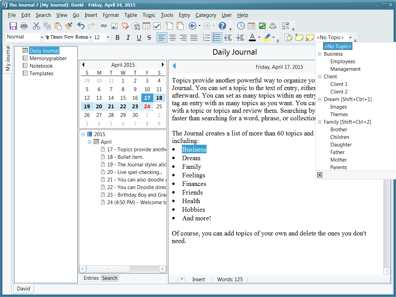Click the Undo arrow icon

(81, 26)
